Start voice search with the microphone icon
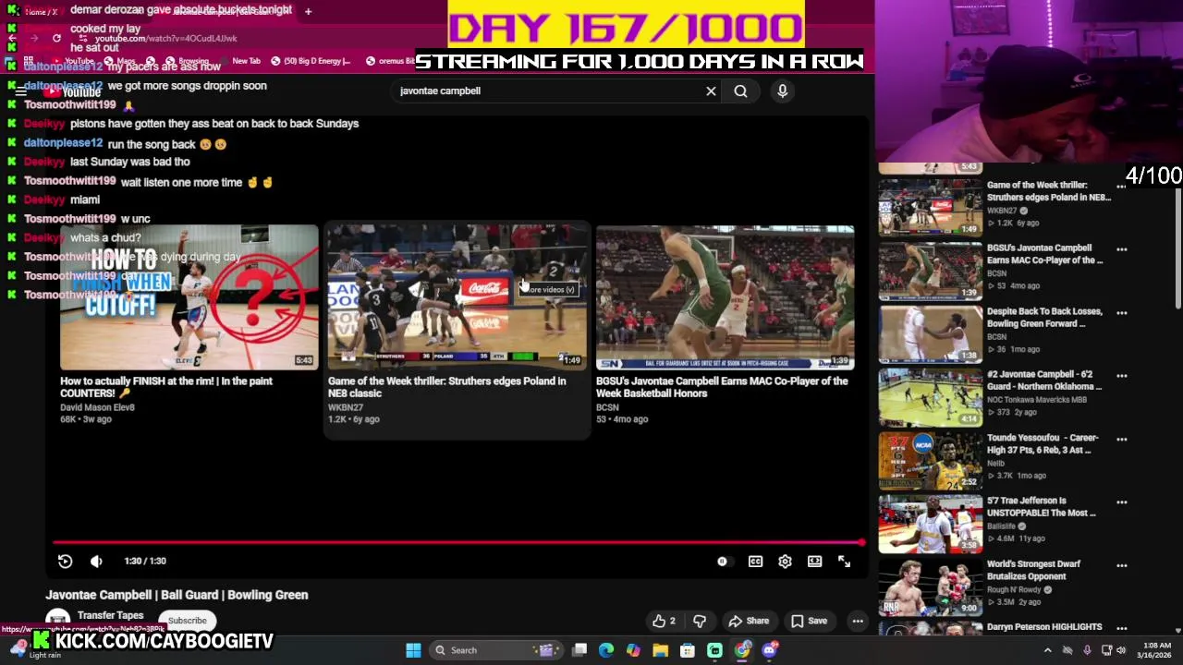Image resolution: width=1183 pixels, height=665 pixels. [x=782, y=91]
